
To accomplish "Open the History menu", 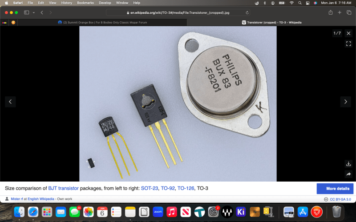I will (x=66, y=3).
